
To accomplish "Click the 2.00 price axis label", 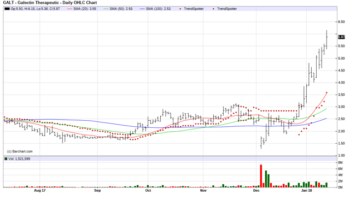I will pyautogui.click(x=341, y=131).
